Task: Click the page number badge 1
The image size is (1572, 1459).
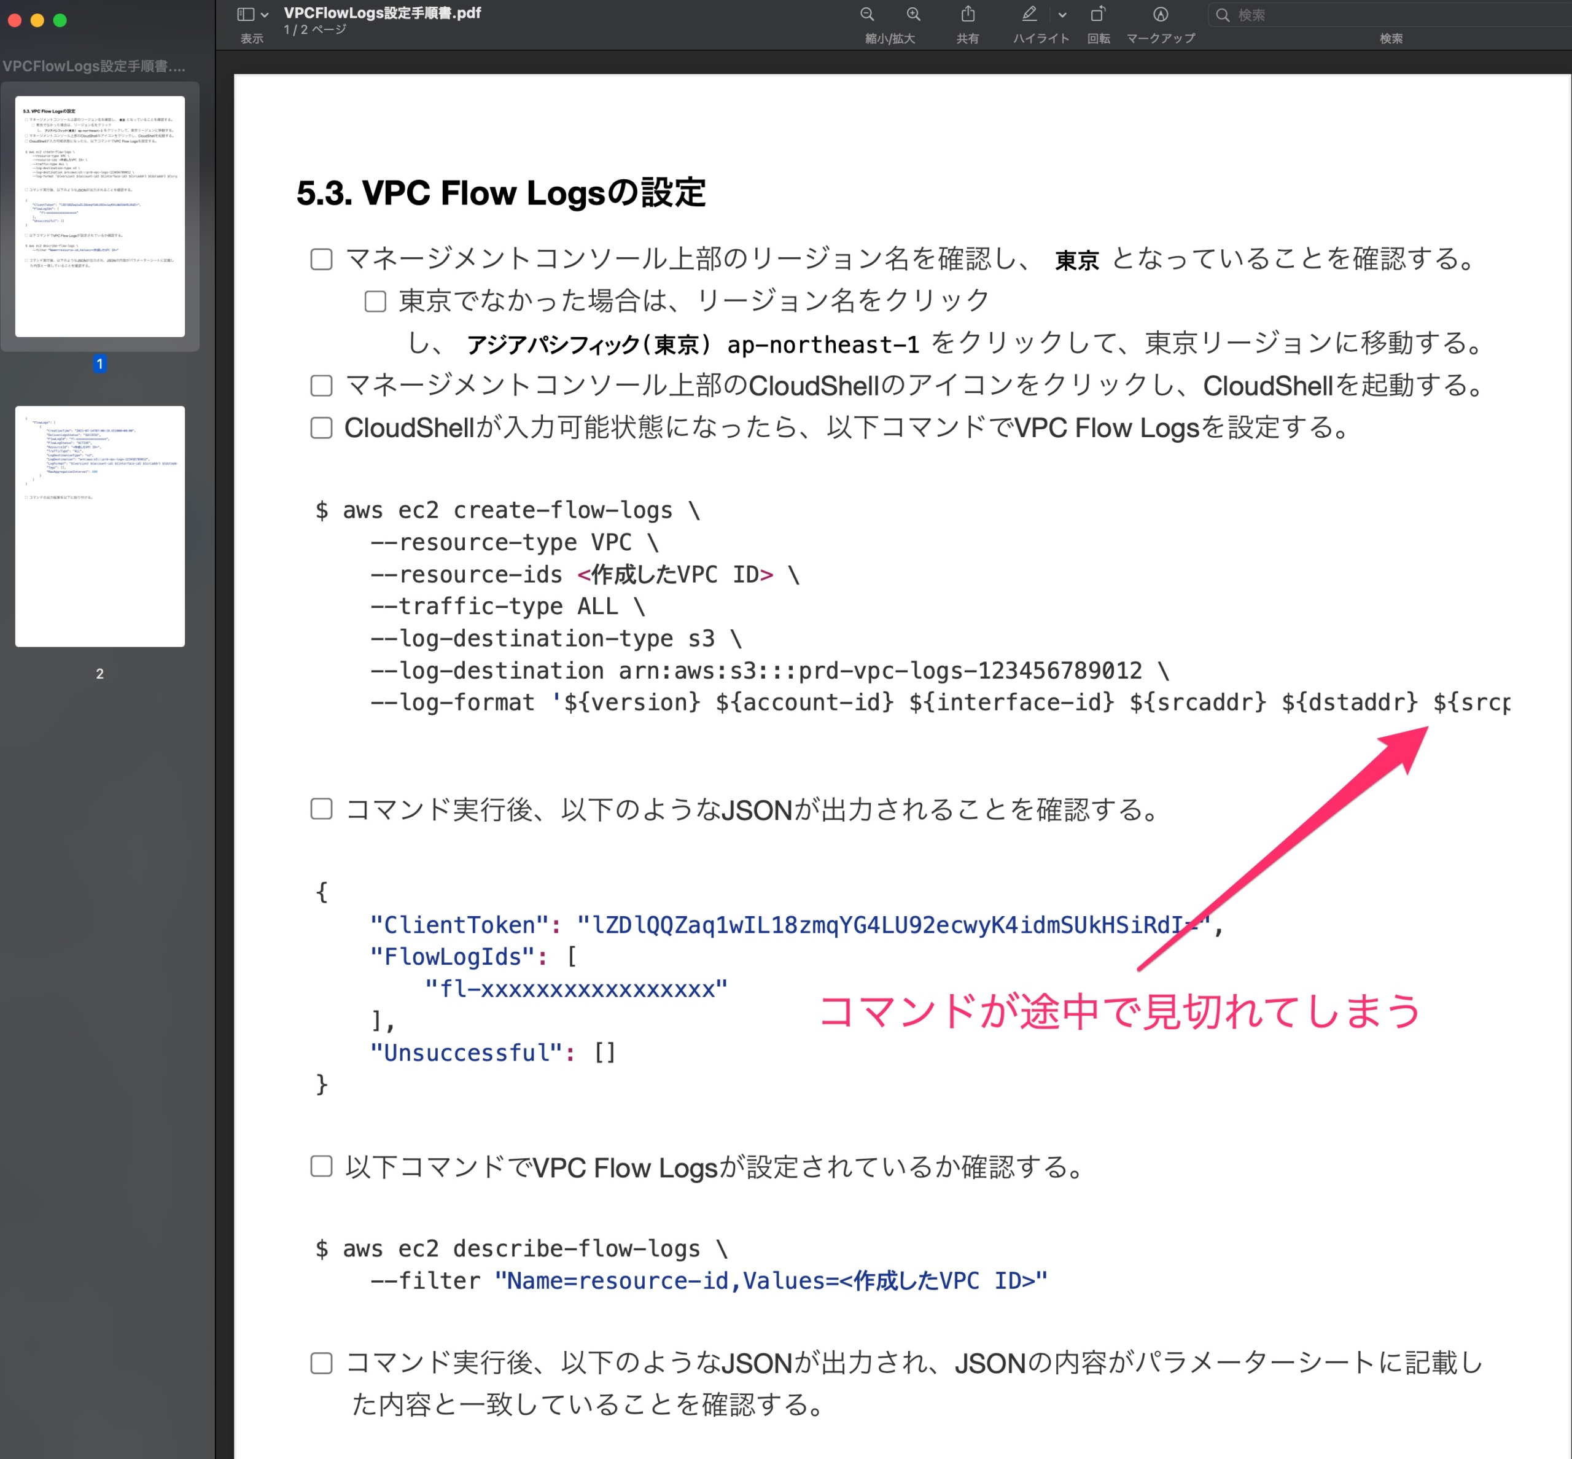Action: pyautogui.click(x=99, y=364)
